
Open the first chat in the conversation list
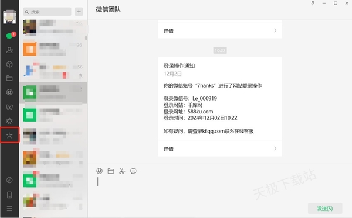[x=53, y=27]
